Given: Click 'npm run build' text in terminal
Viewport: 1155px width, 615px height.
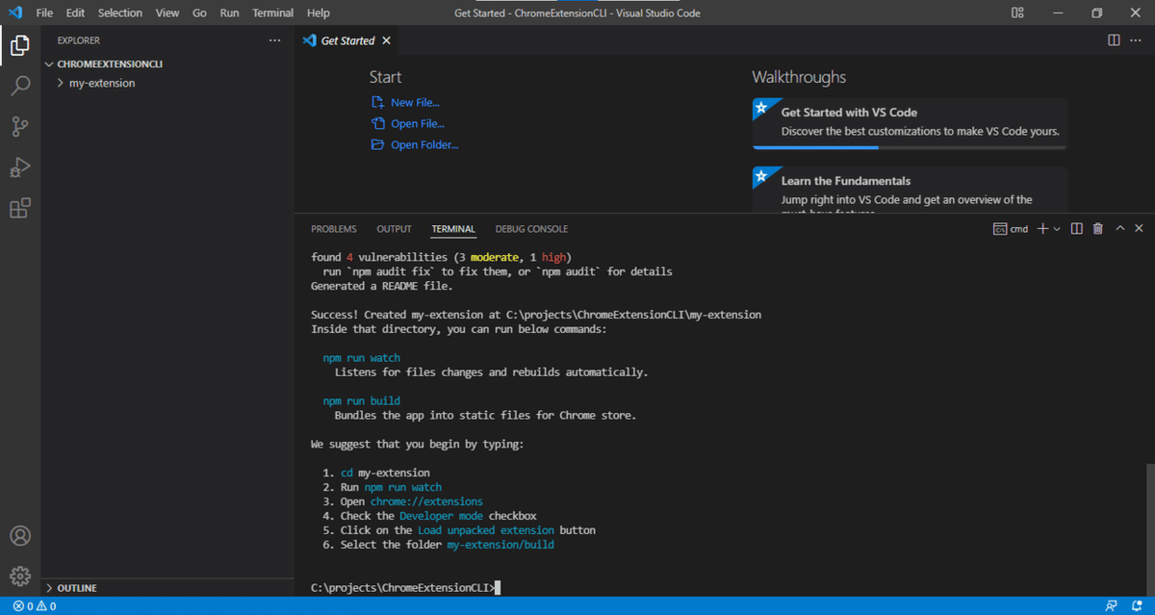Looking at the screenshot, I should 362,401.
